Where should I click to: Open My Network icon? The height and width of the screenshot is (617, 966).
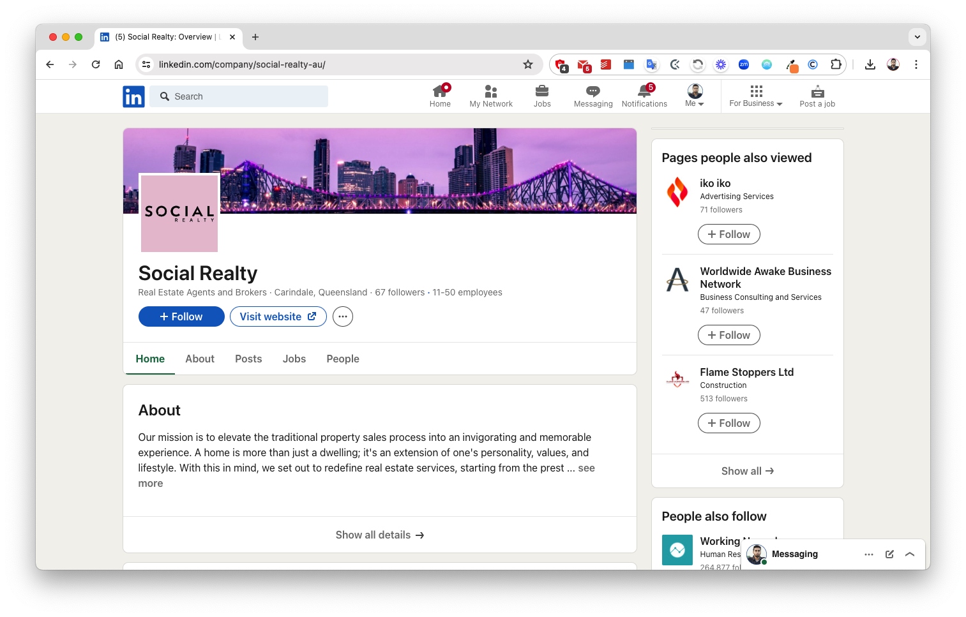(491, 91)
